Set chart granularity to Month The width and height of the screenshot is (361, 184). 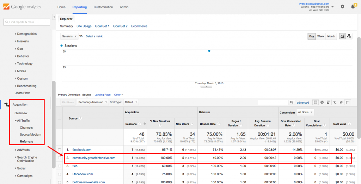point(331,36)
